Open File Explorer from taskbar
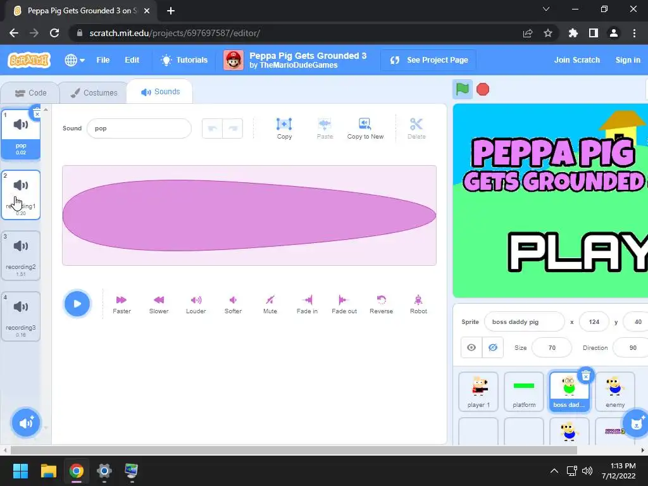This screenshot has width=648, height=486. [48, 471]
